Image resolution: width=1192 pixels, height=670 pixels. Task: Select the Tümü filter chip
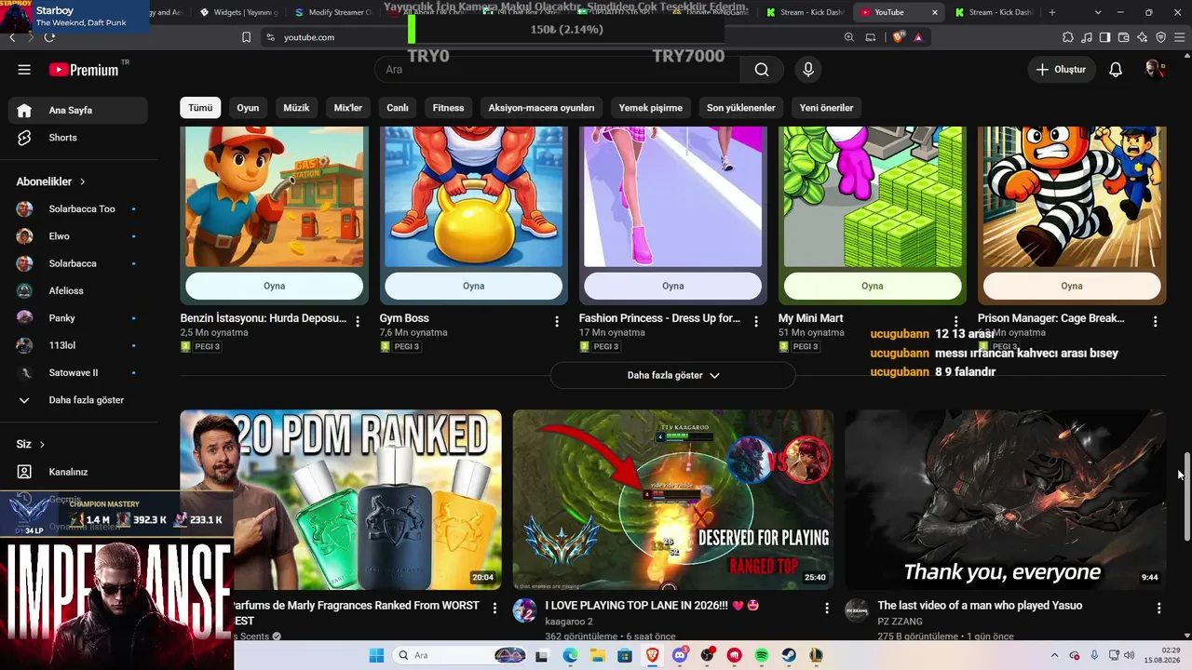(200, 108)
